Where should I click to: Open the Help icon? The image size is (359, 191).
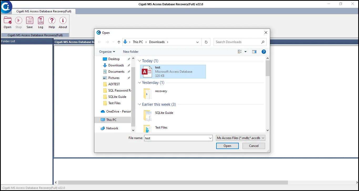click(52, 21)
